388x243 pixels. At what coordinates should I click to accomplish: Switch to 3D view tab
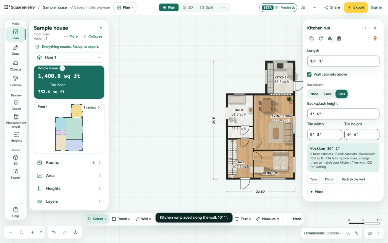[x=188, y=7]
